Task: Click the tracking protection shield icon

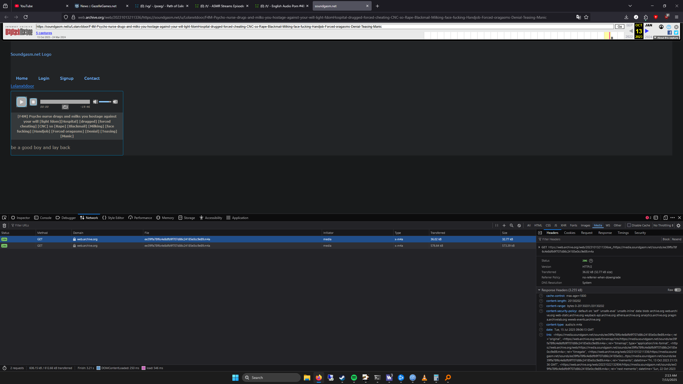Action: [x=66, y=17]
